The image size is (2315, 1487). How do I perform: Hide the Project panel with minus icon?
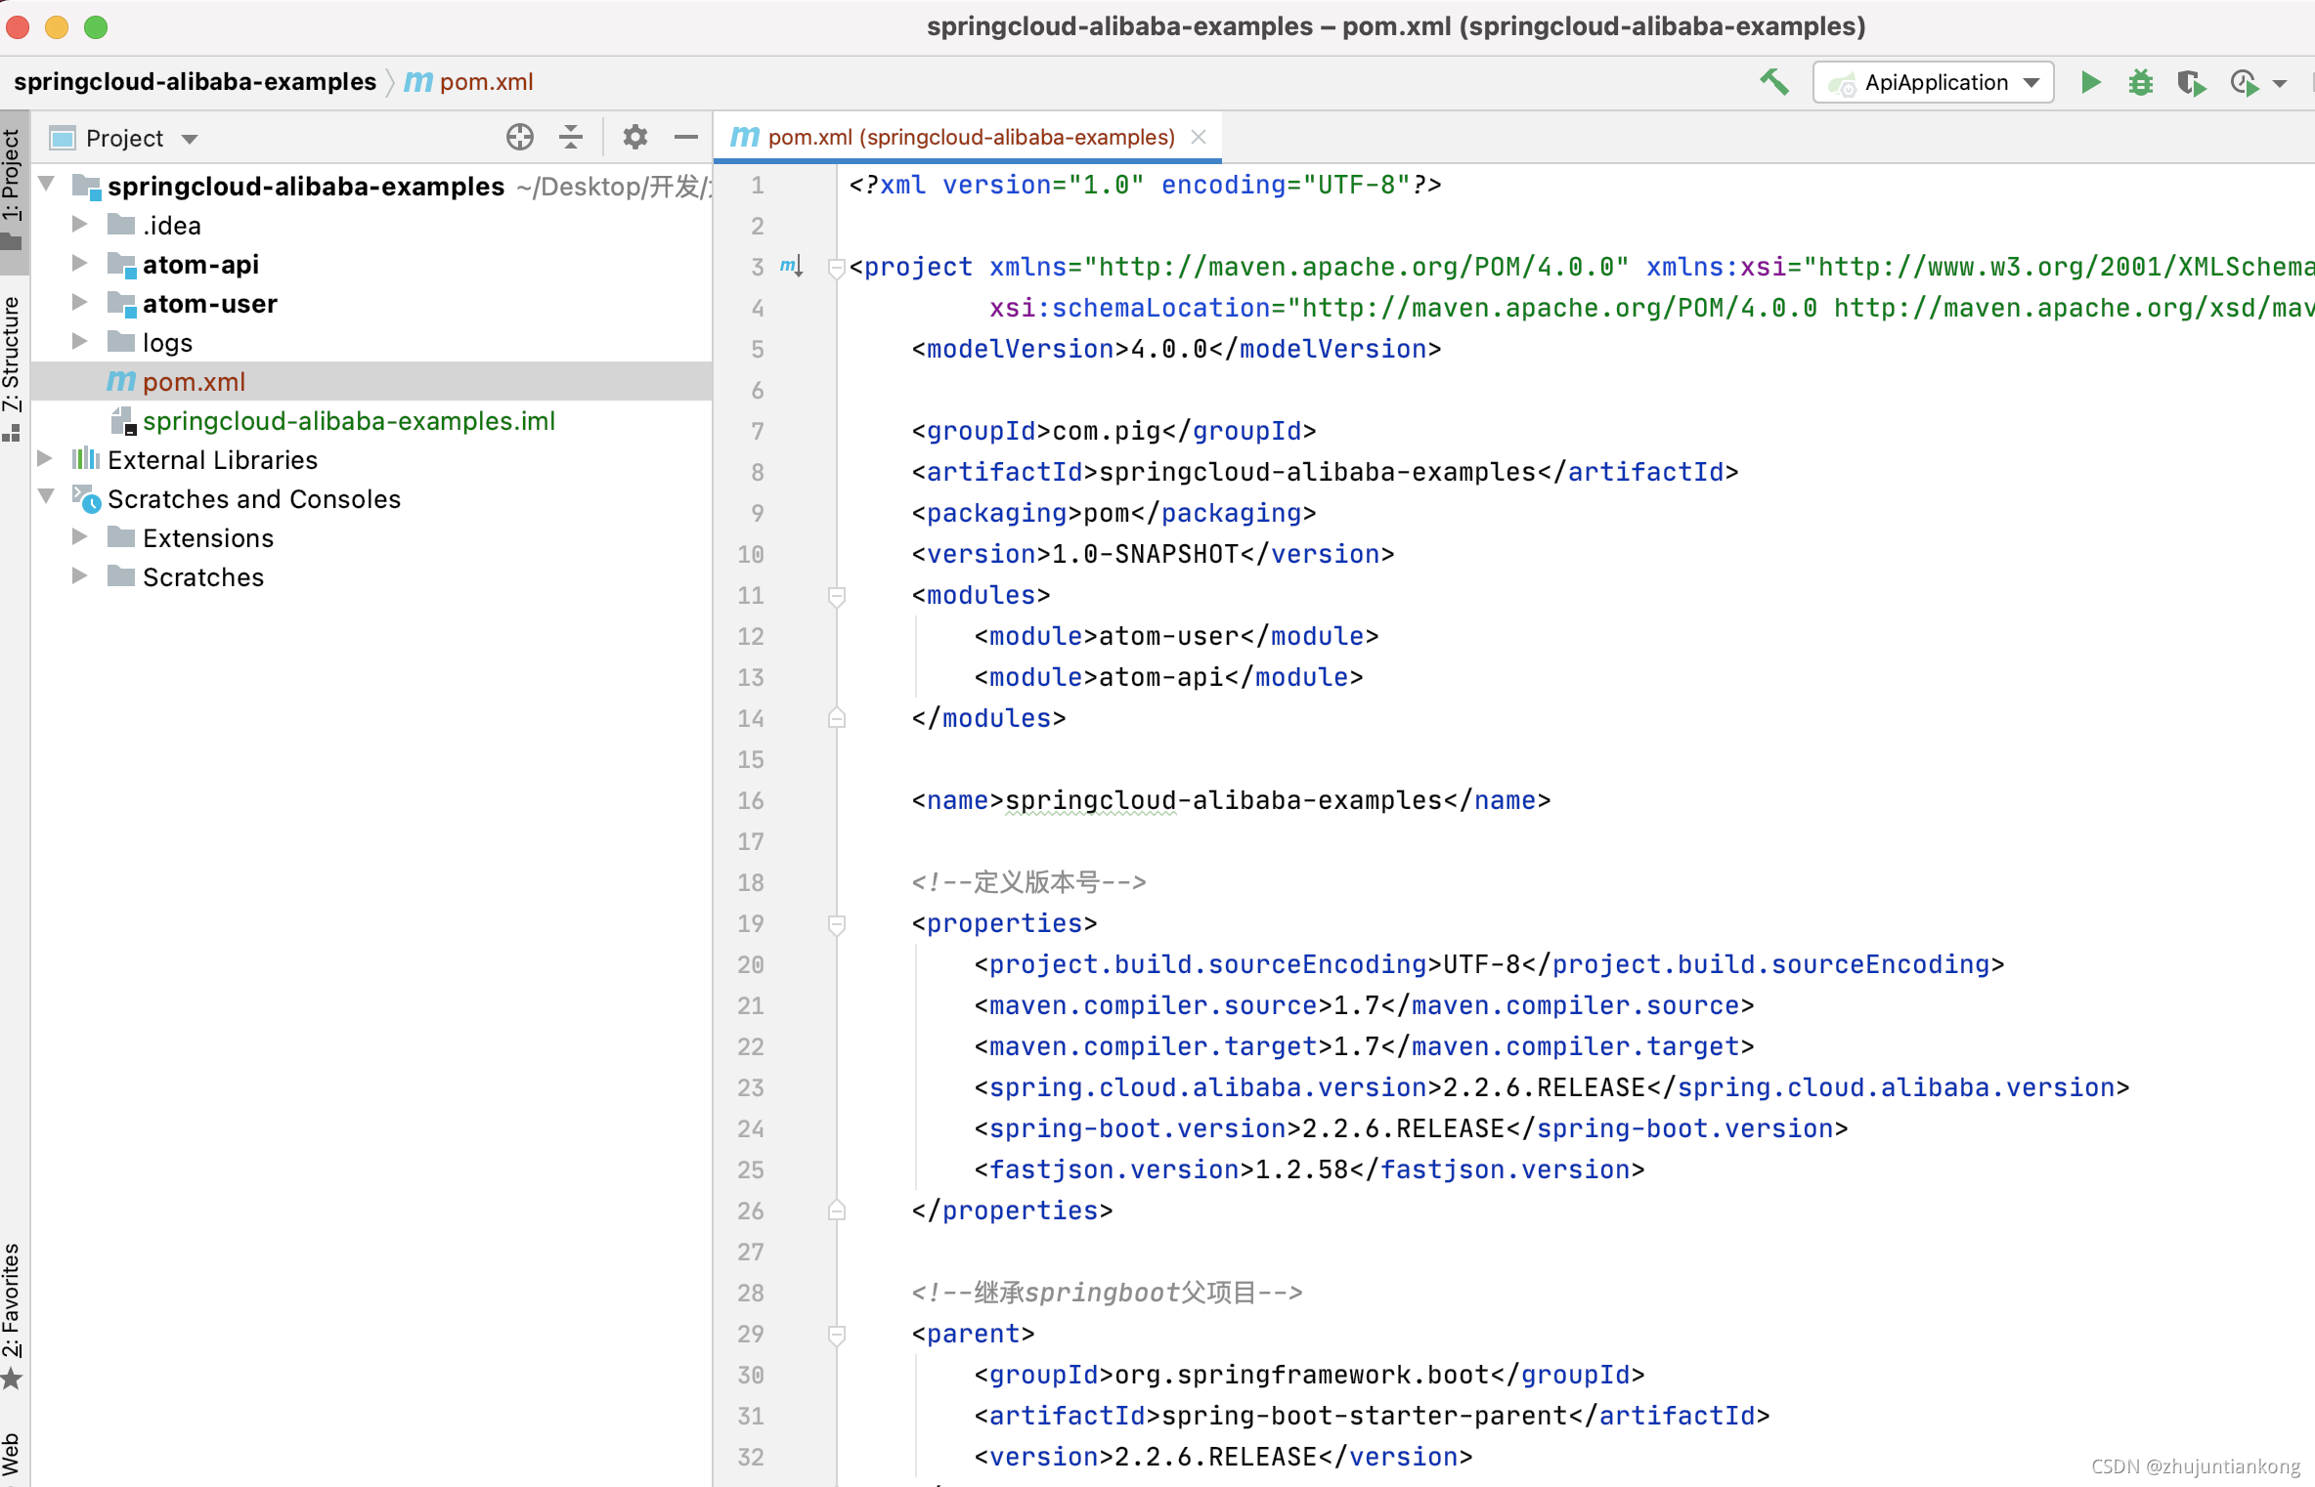click(x=686, y=137)
